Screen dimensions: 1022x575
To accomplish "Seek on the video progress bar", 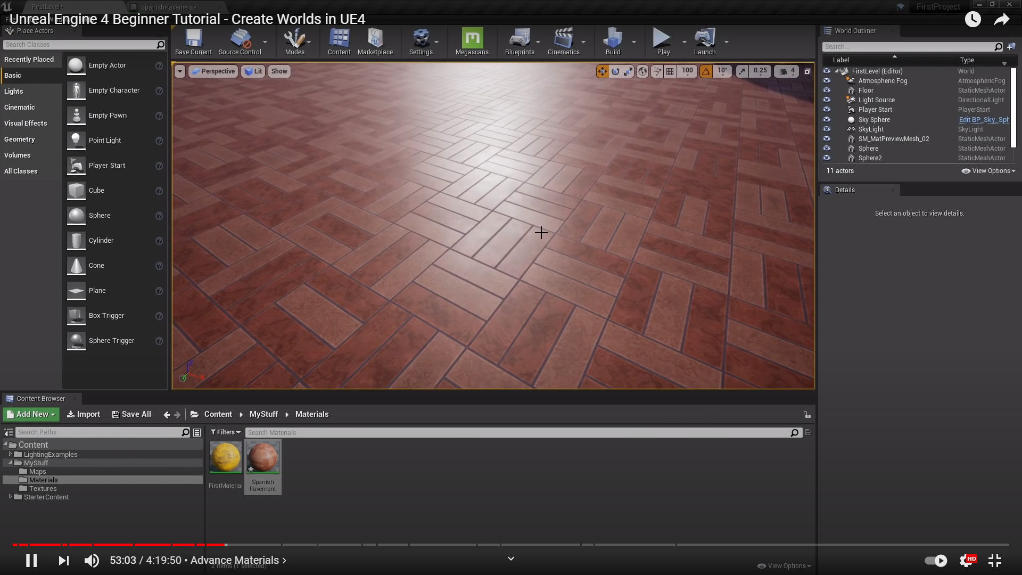I will (x=511, y=545).
